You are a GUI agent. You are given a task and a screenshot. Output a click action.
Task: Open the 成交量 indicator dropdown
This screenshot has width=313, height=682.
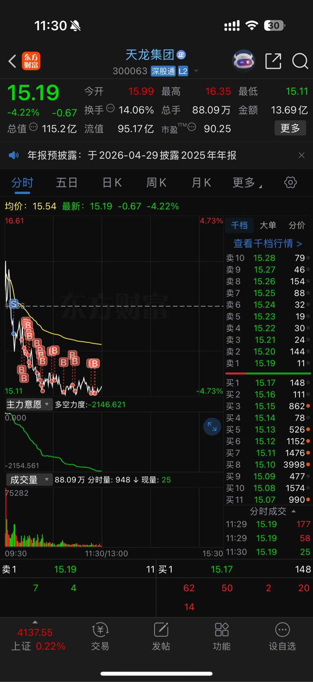[x=29, y=479]
